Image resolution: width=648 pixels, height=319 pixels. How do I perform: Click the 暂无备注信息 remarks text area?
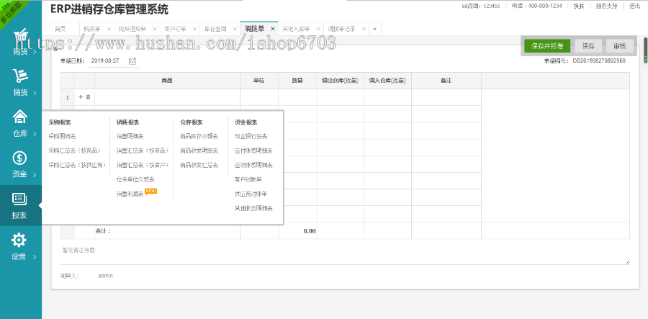tap(345, 256)
